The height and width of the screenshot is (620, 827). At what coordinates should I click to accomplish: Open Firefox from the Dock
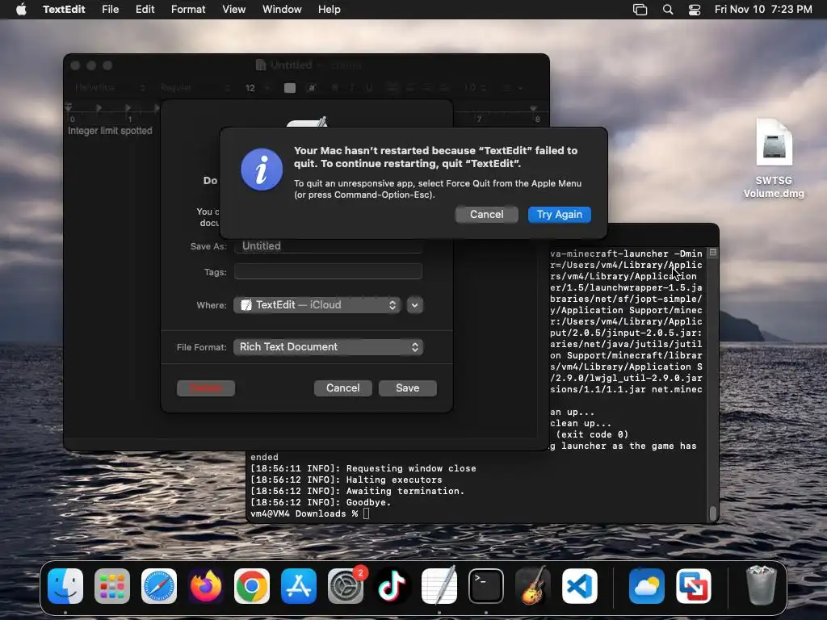point(206,586)
